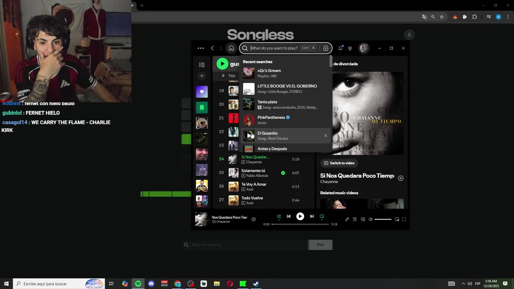Skip to next track
Image resolution: width=514 pixels, height=289 pixels.
(312, 216)
